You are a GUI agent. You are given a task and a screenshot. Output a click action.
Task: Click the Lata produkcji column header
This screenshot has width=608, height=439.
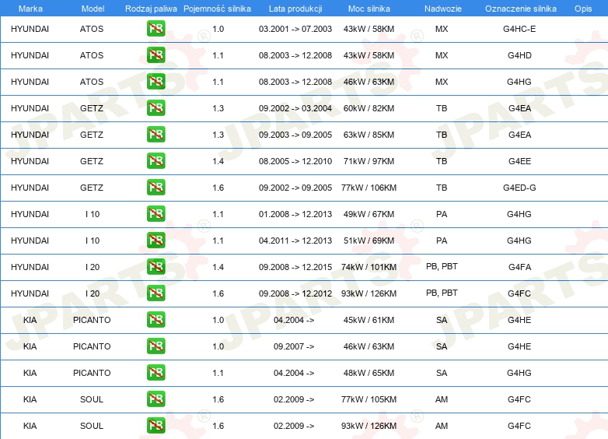(295, 9)
